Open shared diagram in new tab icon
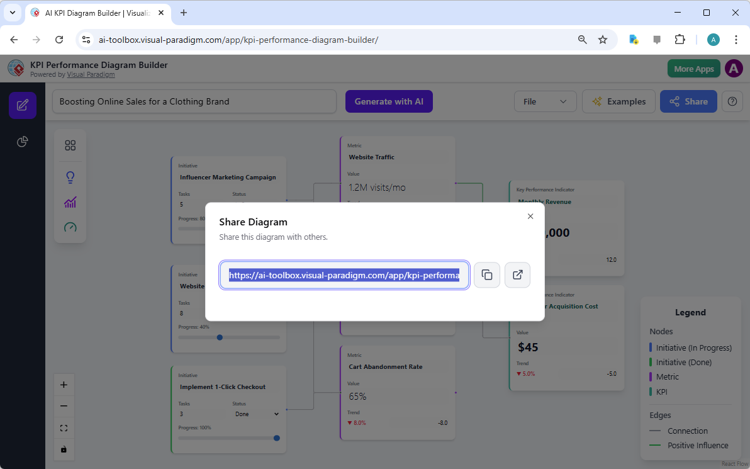750x469 pixels. coord(517,274)
